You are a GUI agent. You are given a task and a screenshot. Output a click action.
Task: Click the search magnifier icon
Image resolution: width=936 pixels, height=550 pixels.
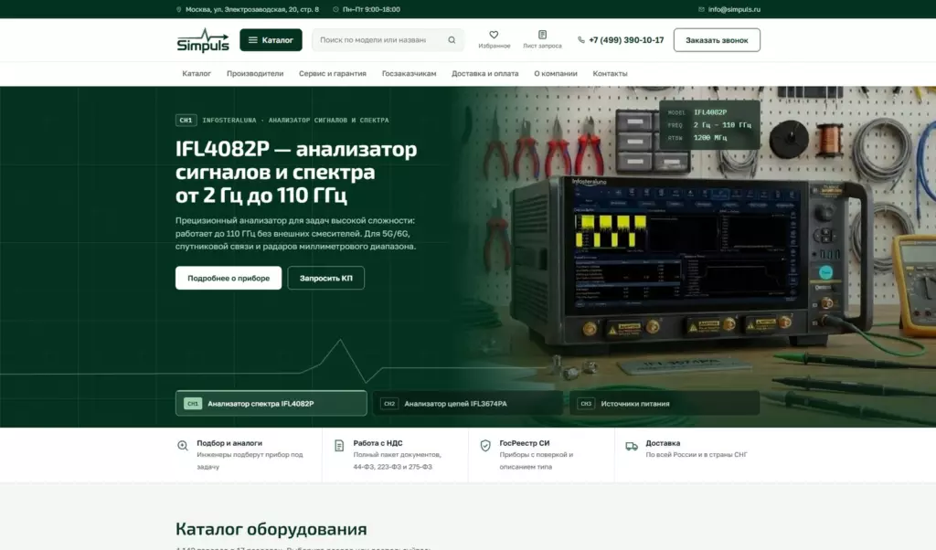click(452, 40)
